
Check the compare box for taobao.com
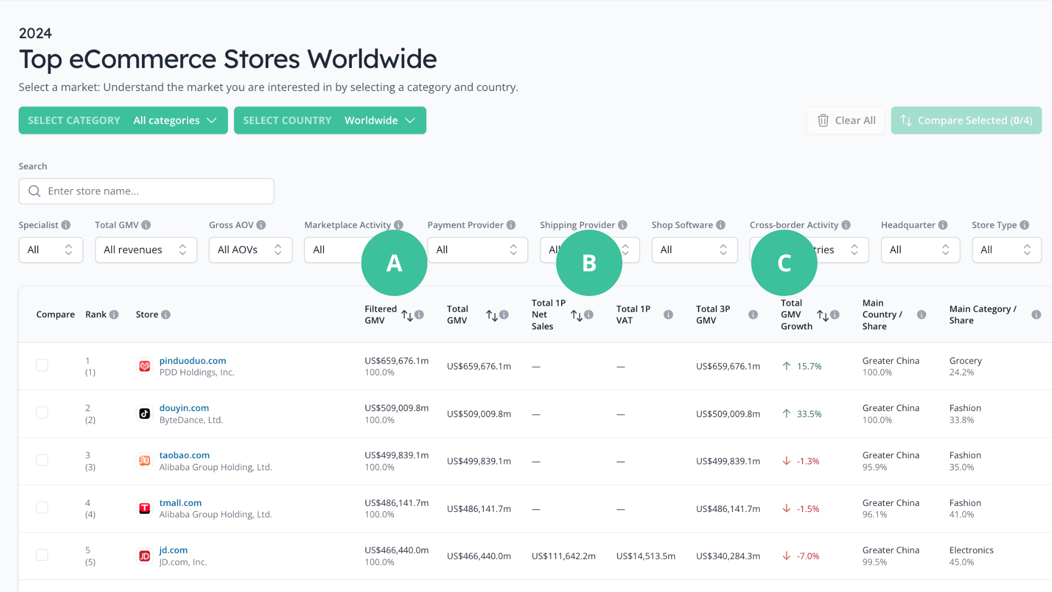tap(42, 460)
